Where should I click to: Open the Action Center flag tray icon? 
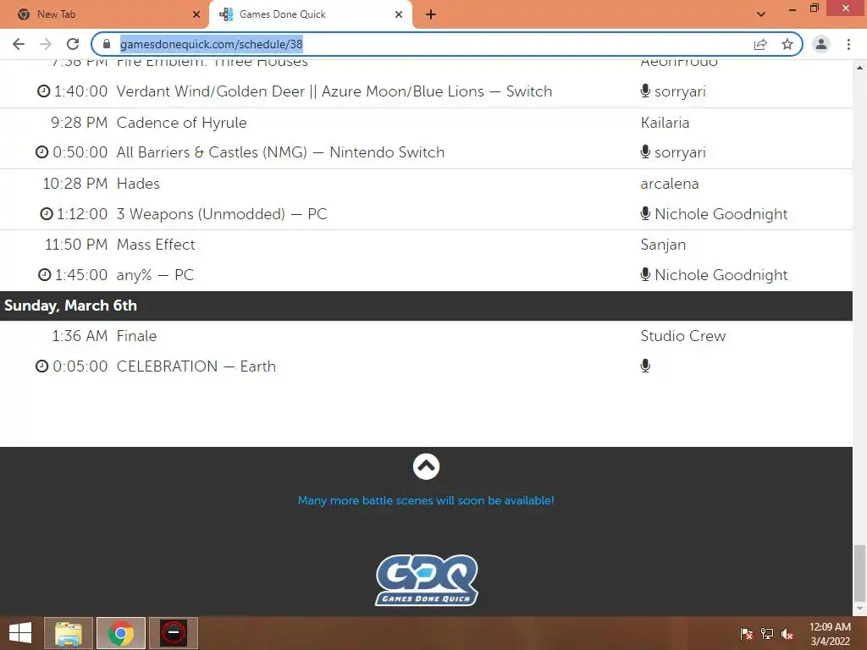[746, 633]
